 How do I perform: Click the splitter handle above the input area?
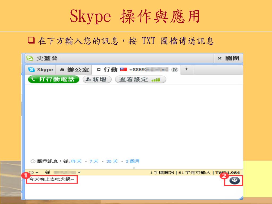(134, 168)
